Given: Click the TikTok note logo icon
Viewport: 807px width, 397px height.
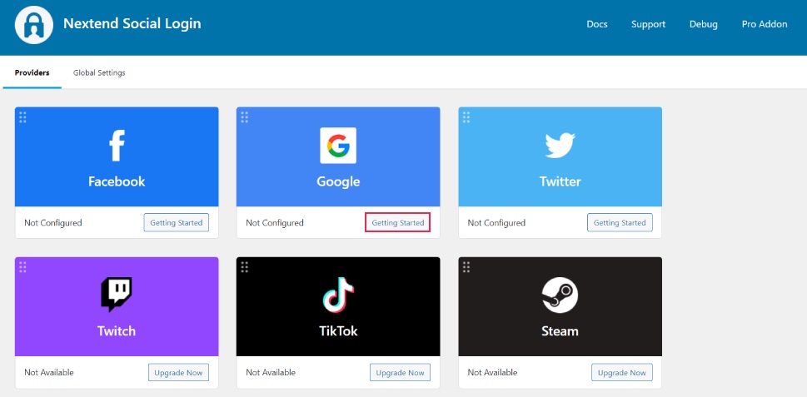Looking at the screenshot, I should pos(338,295).
